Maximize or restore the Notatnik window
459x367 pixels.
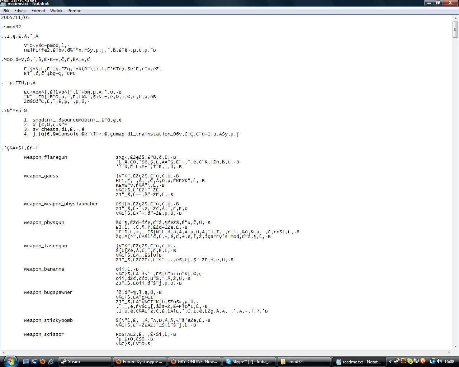(438, 3)
